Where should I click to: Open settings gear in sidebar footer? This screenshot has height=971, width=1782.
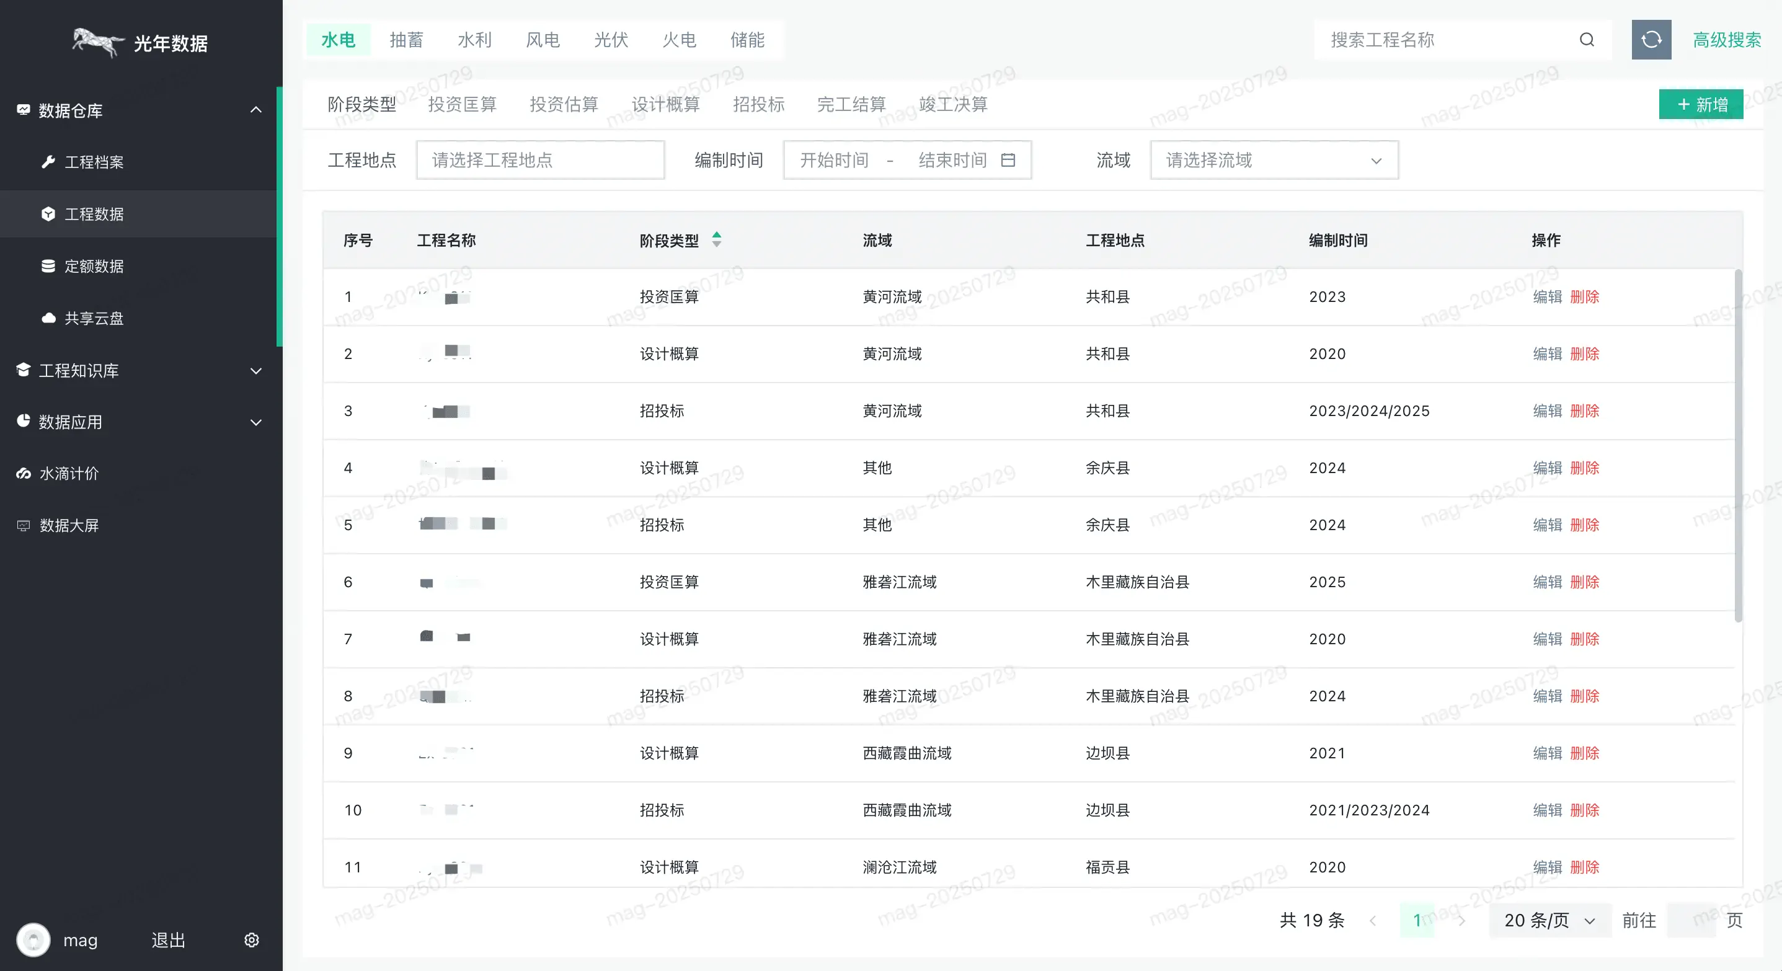click(252, 940)
